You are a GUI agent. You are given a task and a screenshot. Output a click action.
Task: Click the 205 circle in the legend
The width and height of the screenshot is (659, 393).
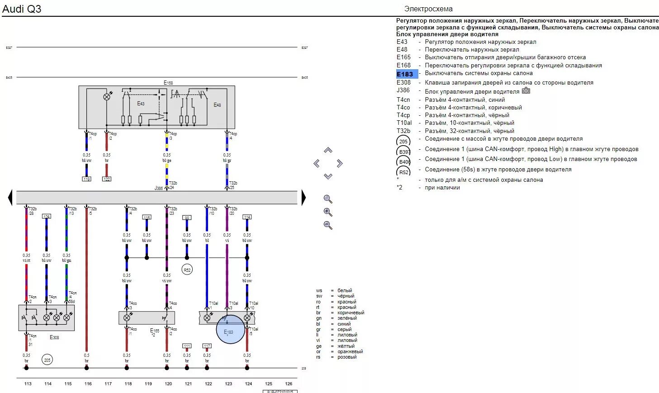coord(403,142)
